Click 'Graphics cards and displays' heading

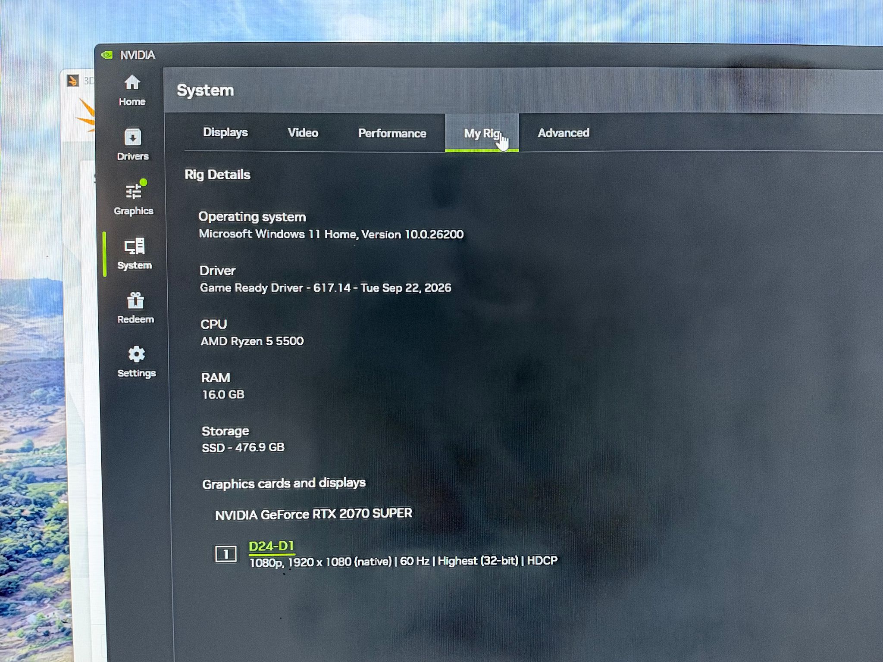[284, 484]
